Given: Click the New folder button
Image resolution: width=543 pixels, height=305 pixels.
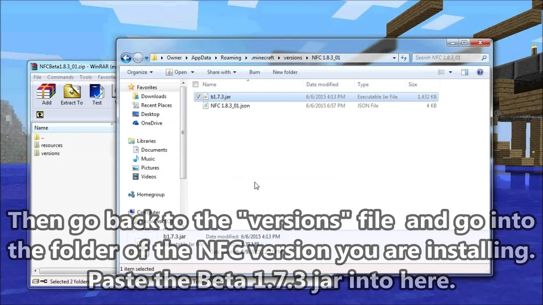Looking at the screenshot, I should [x=285, y=72].
